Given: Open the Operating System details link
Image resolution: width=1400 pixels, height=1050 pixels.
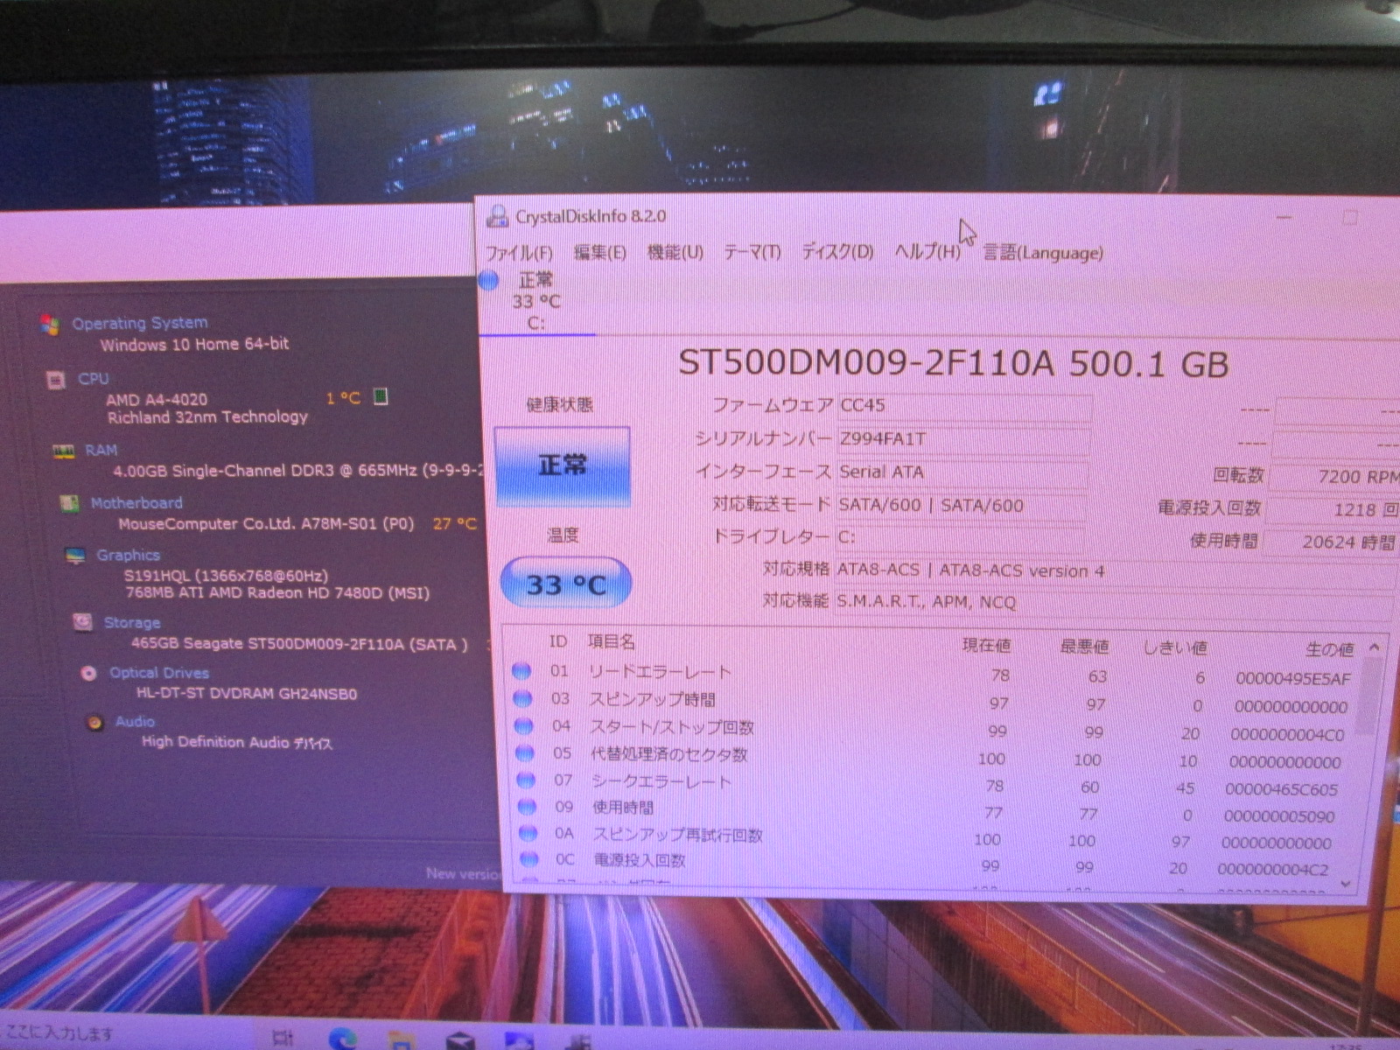Looking at the screenshot, I should 140,323.
